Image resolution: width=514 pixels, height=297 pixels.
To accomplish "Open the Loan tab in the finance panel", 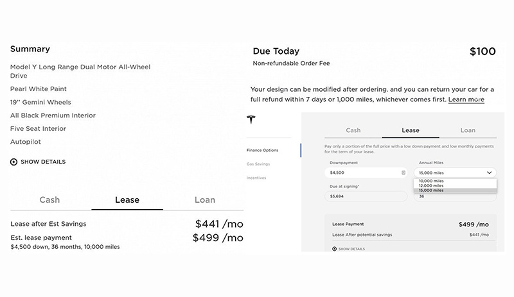I will [468, 130].
